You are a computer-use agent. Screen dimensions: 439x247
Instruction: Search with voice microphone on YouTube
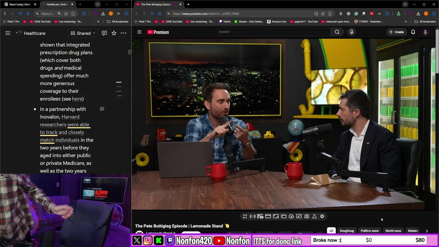[x=352, y=32]
